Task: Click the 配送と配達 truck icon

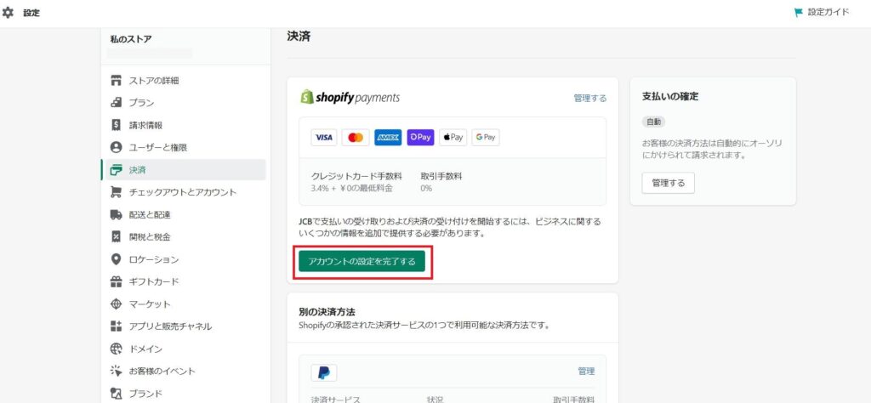Action: (x=116, y=215)
